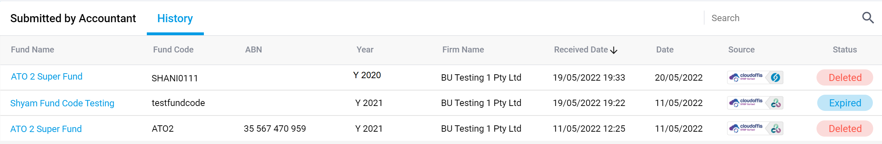
Task: Click the Deleted badge in first row
Action: (x=845, y=77)
